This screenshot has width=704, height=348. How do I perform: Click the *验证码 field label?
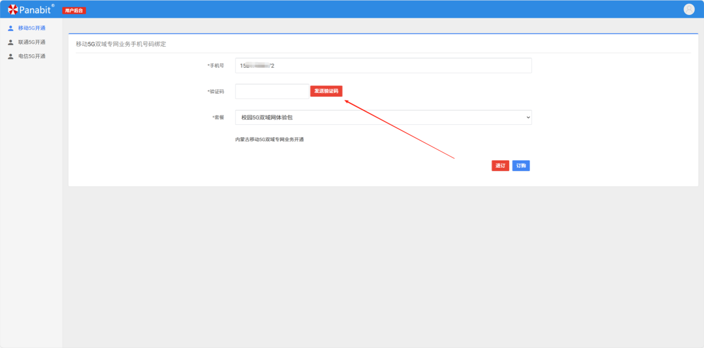(215, 92)
